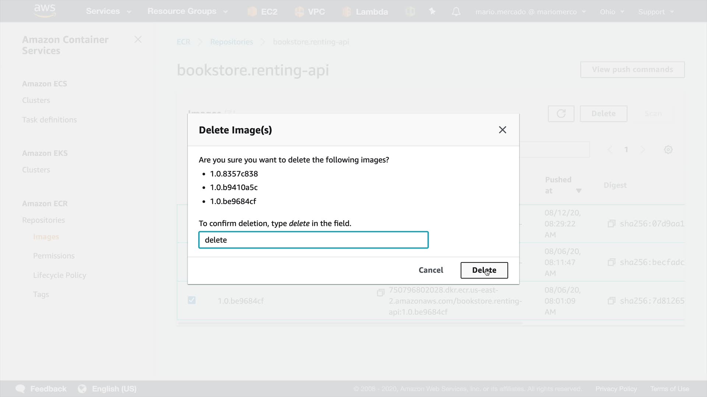The width and height of the screenshot is (707, 397).
Task: Click the delete confirmation text field
Action: (x=313, y=240)
